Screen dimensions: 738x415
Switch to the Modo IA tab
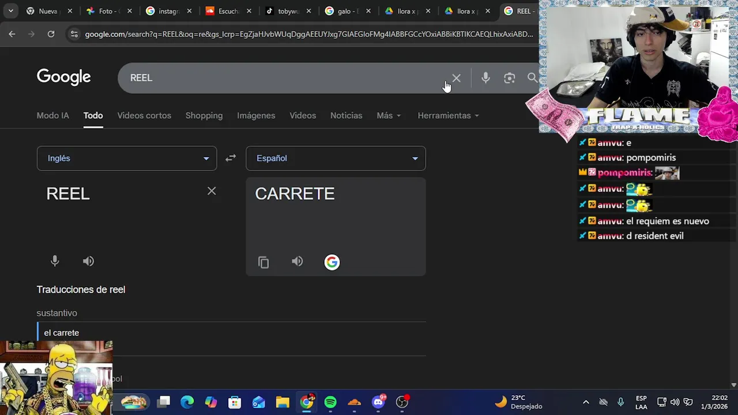pyautogui.click(x=52, y=115)
